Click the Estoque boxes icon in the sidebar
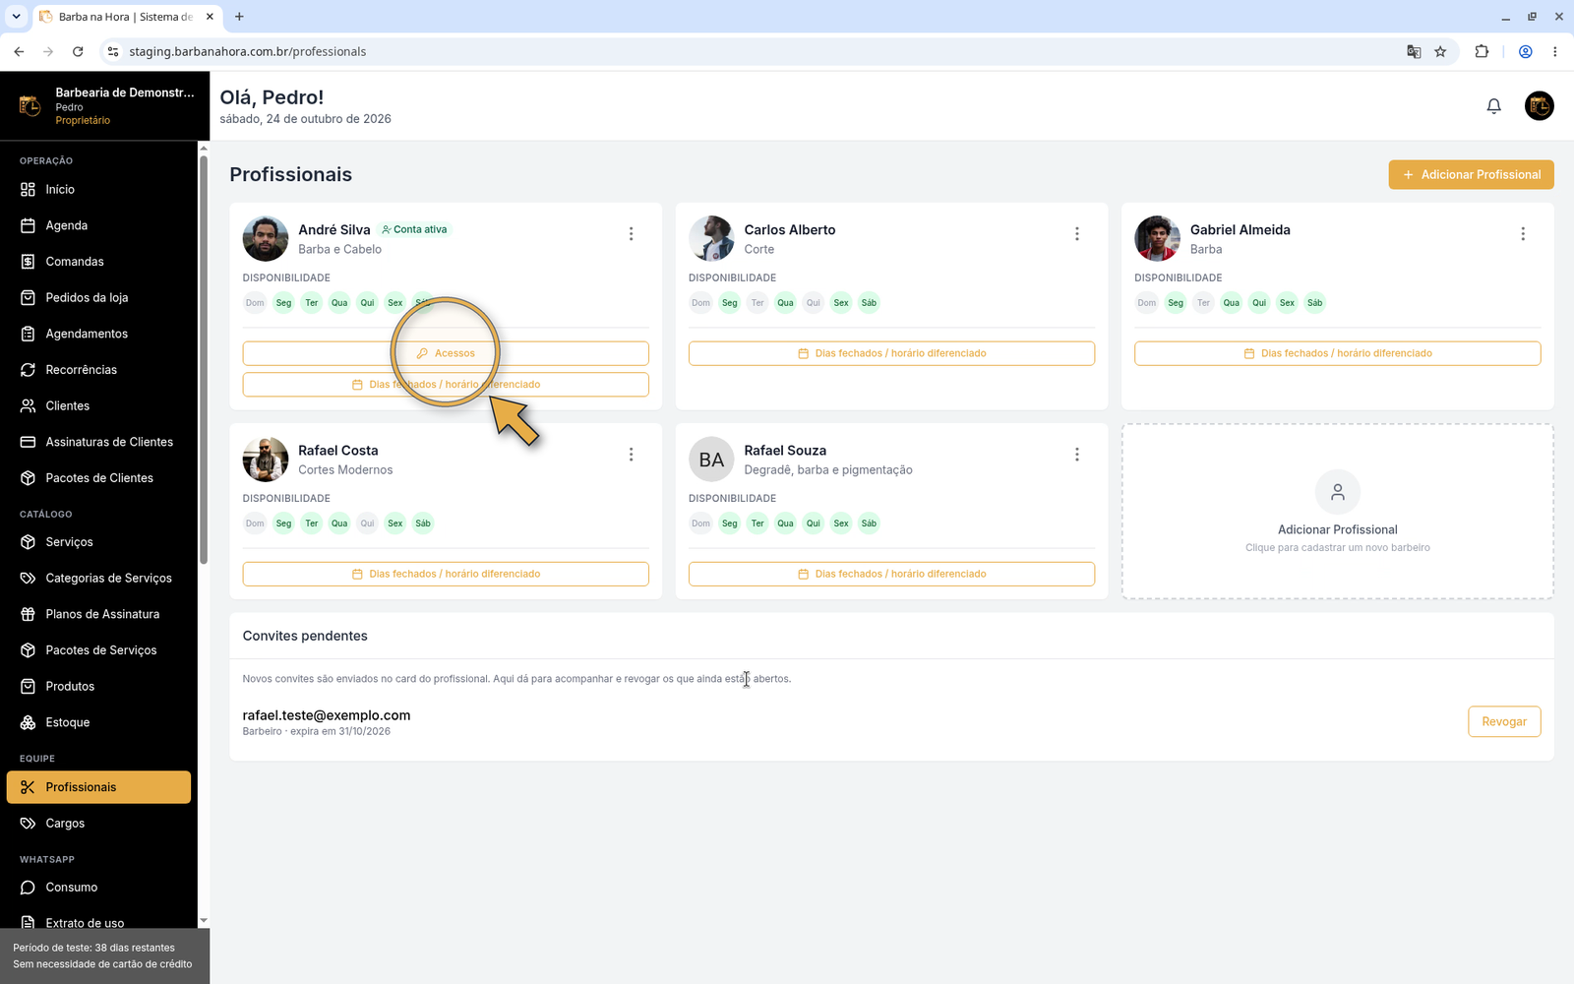 28,722
